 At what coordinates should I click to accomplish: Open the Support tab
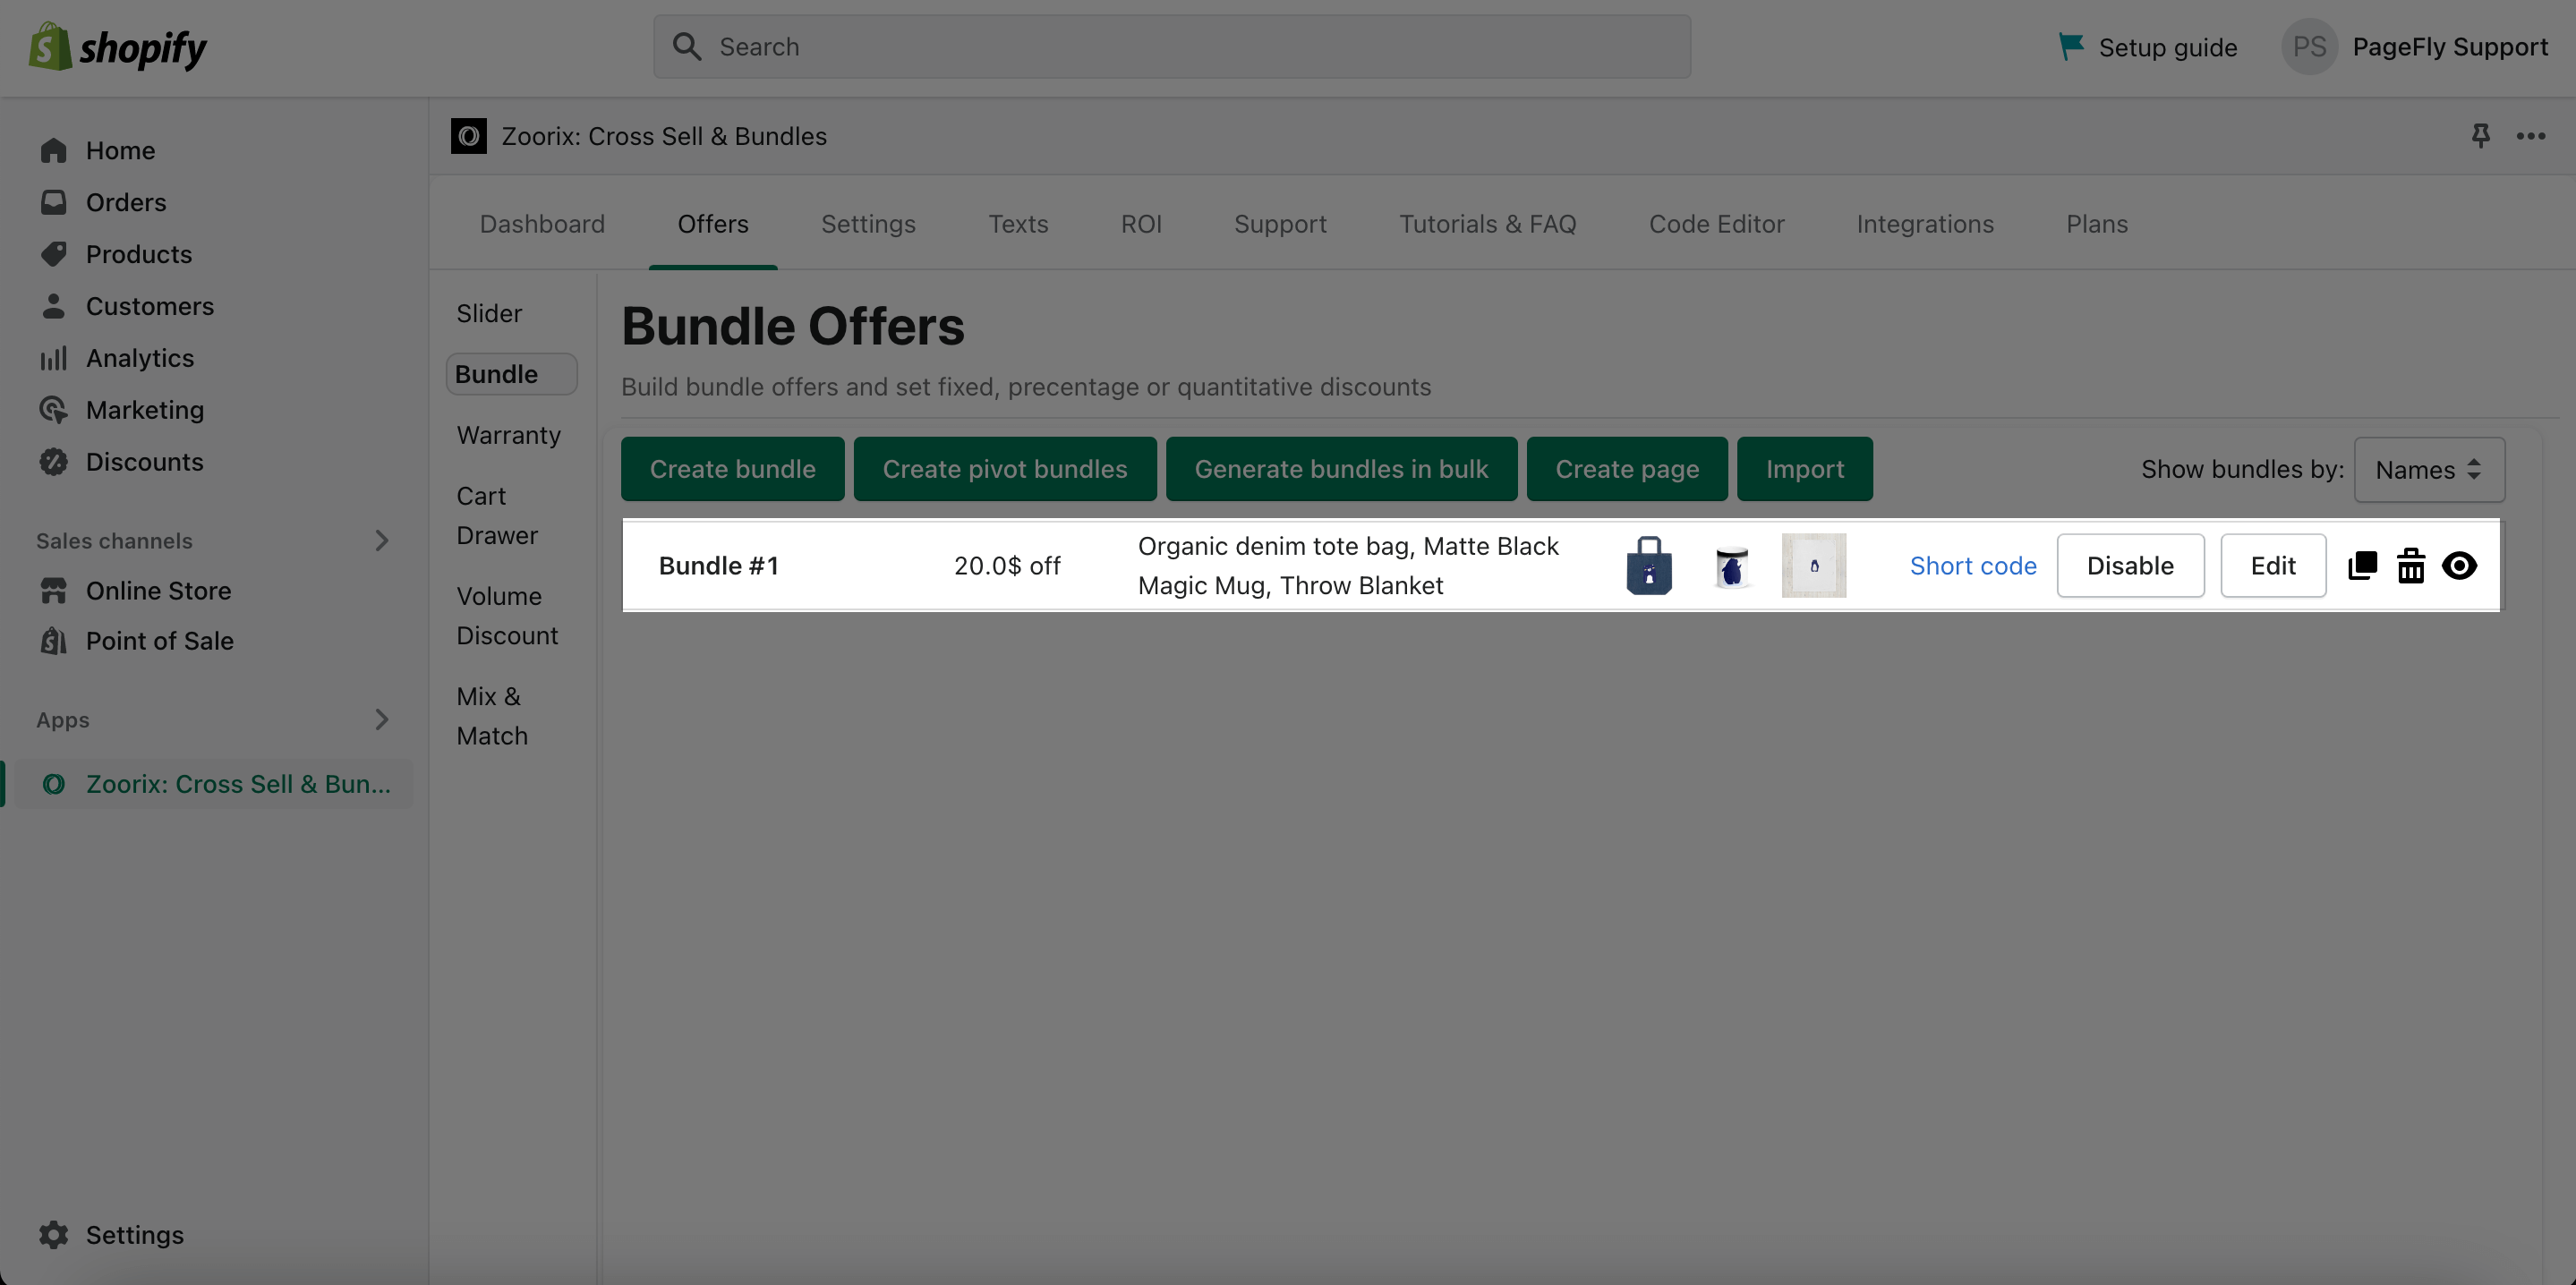click(1280, 224)
